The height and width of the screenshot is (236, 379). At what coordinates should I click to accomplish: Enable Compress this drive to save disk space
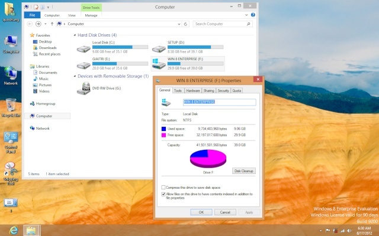point(163,188)
